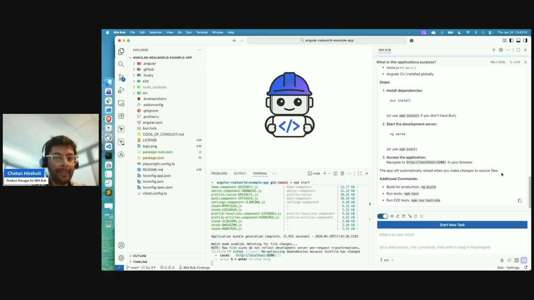
Task: Close the current Bob task header
Action: pos(525,62)
